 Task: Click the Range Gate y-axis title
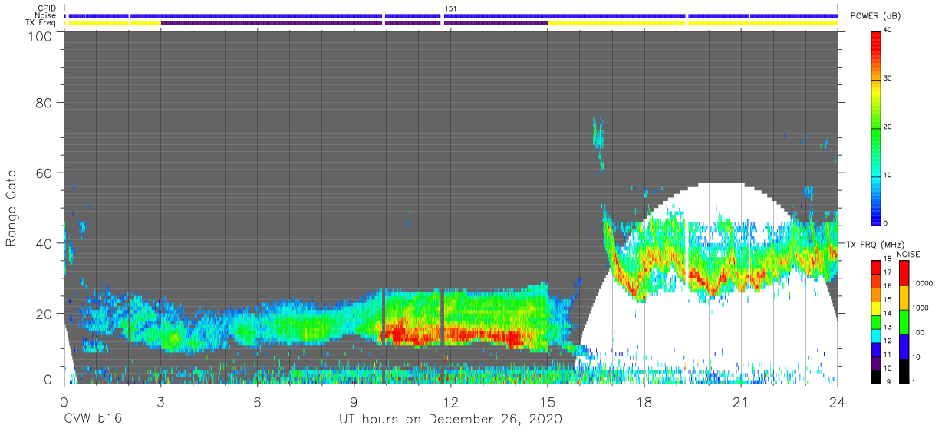click(x=12, y=208)
